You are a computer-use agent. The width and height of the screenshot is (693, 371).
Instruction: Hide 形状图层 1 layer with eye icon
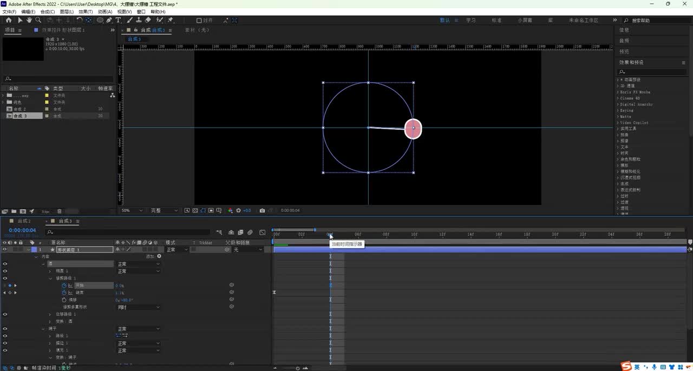click(x=5, y=250)
